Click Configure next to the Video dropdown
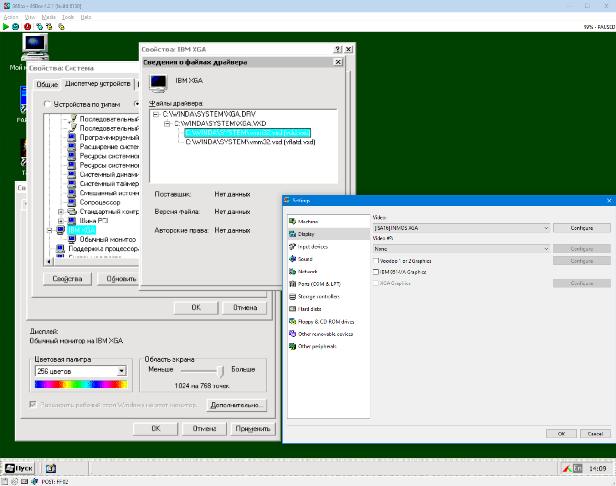The width and height of the screenshot is (616, 486). 582,228
